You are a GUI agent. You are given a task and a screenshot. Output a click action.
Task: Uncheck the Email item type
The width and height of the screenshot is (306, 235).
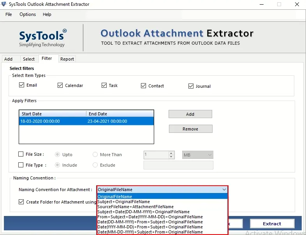(22, 85)
